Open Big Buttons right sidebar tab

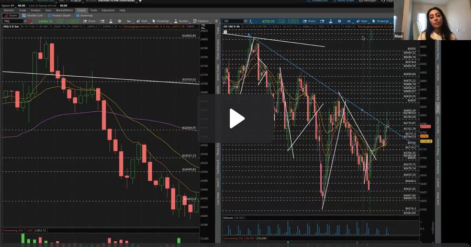[438, 92]
